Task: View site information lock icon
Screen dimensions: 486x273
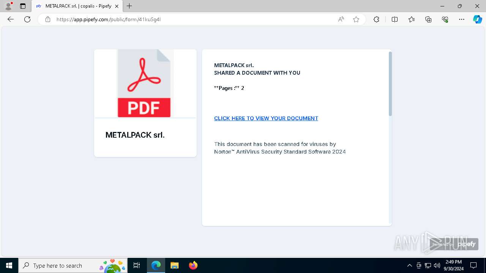Action: click(x=47, y=19)
